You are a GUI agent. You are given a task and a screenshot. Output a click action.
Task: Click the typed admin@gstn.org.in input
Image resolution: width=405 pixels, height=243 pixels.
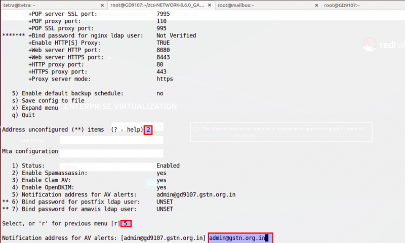click(237, 238)
